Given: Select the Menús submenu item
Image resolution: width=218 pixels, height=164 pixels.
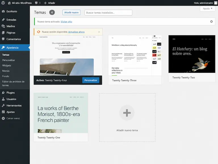Looking at the screenshot, I should [6, 71].
